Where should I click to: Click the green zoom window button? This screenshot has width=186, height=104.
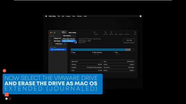click(55, 33)
